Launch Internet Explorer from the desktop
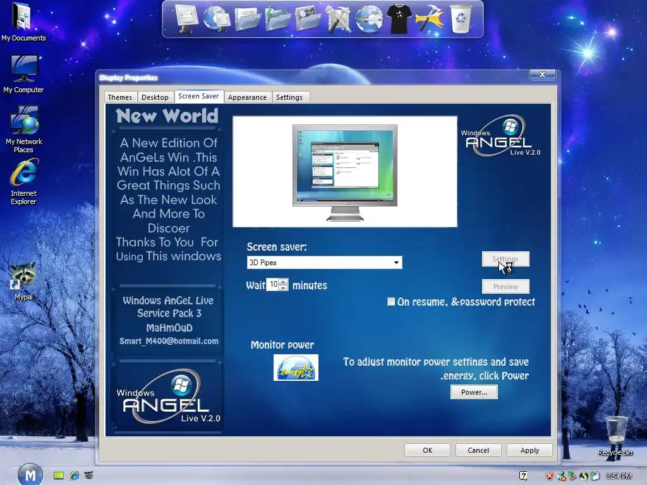The width and height of the screenshot is (647, 485). (x=23, y=183)
